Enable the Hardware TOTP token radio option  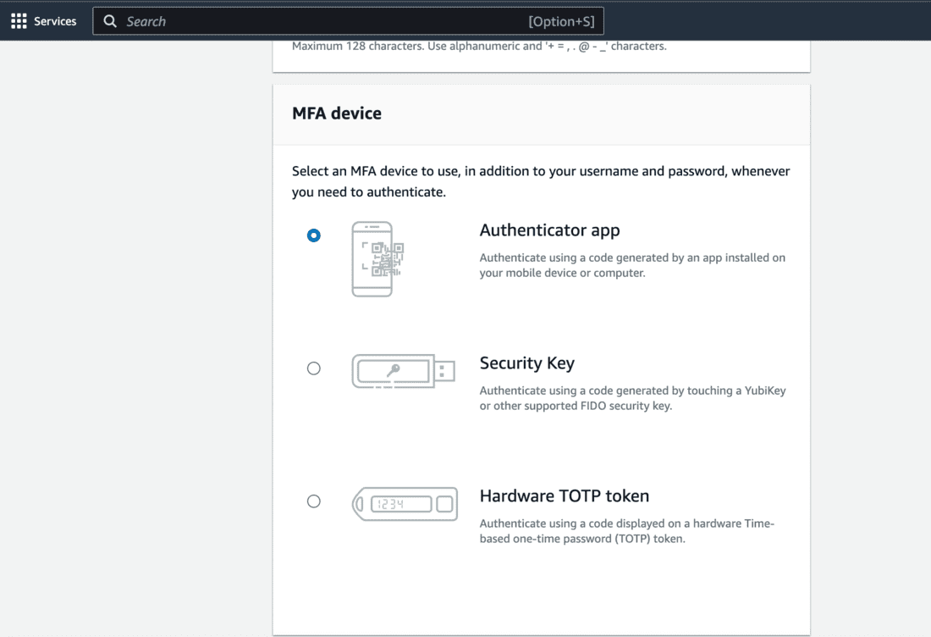point(314,501)
